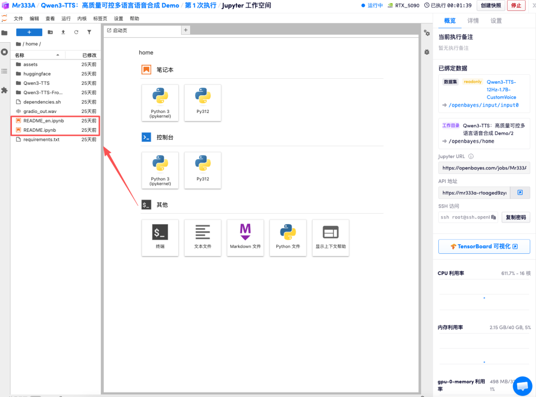Launch Py312 notebook
Screen dimensions: 536x397
[x=202, y=103]
